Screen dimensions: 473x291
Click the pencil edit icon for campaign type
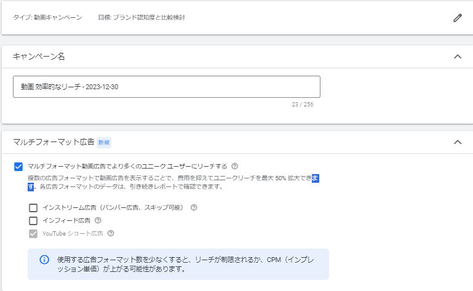click(x=457, y=18)
